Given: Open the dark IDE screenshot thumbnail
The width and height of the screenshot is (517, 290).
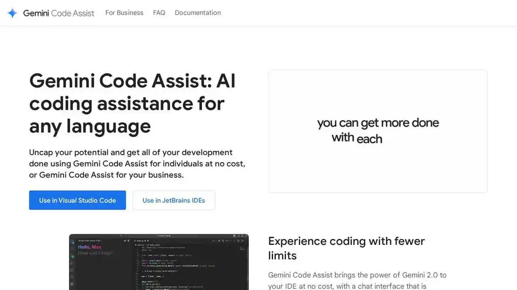Looking at the screenshot, I should (x=159, y=262).
